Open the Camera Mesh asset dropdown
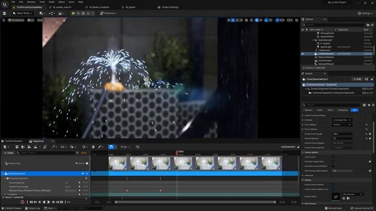The height and width of the screenshot is (211, 376). point(352,194)
